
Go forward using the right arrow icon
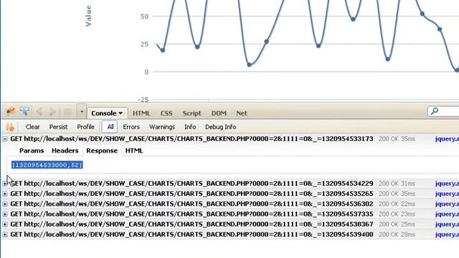tap(52, 112)
